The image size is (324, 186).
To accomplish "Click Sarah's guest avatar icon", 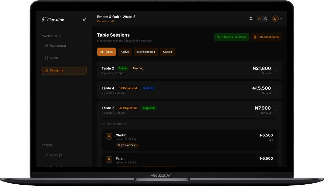I will point(109,159).
